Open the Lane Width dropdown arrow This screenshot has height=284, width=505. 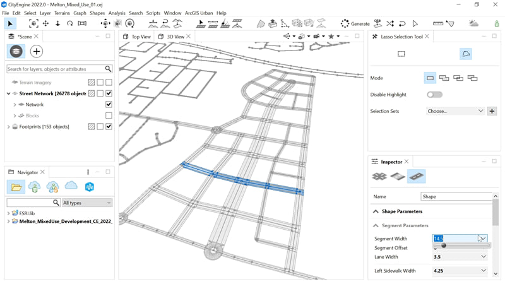[x=484, y=257]
